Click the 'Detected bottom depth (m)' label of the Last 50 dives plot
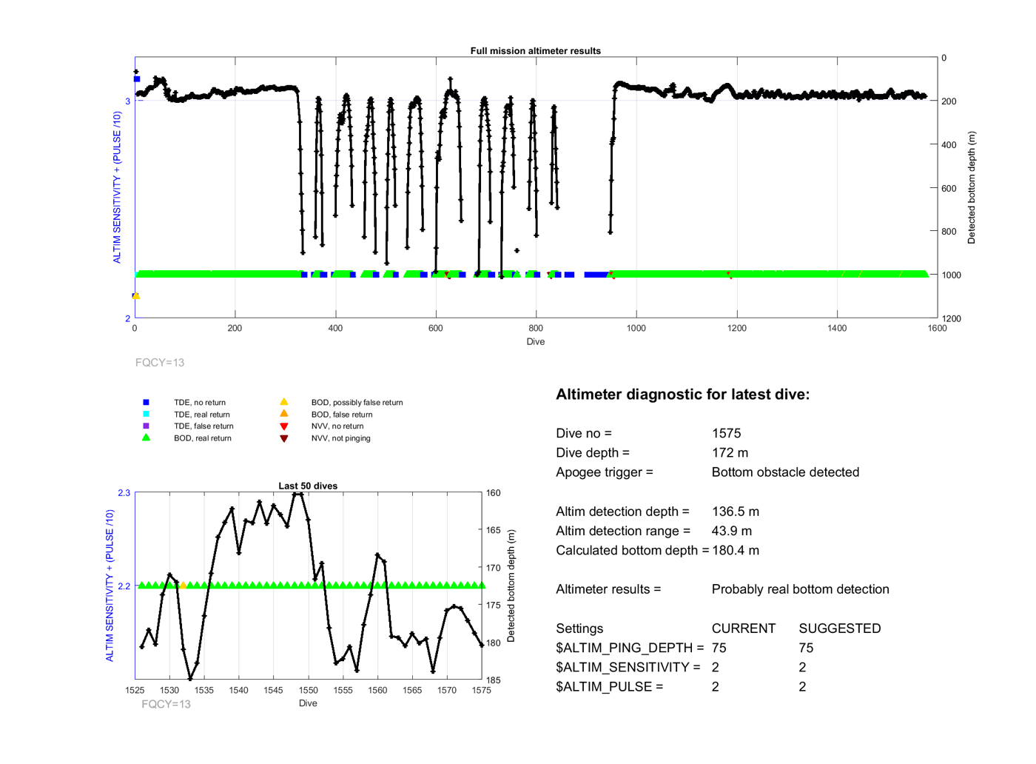 point(511,586)
